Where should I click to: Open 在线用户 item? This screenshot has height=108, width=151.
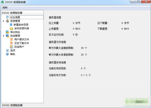(x=19, y=47)
